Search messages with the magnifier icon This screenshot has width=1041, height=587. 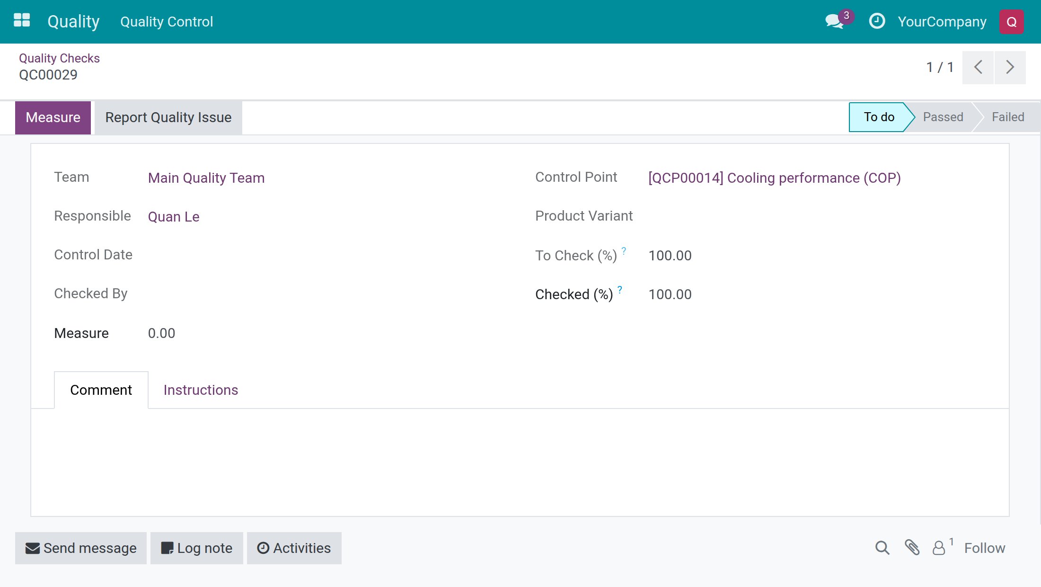pyautogui.click(x=882, y=548)
